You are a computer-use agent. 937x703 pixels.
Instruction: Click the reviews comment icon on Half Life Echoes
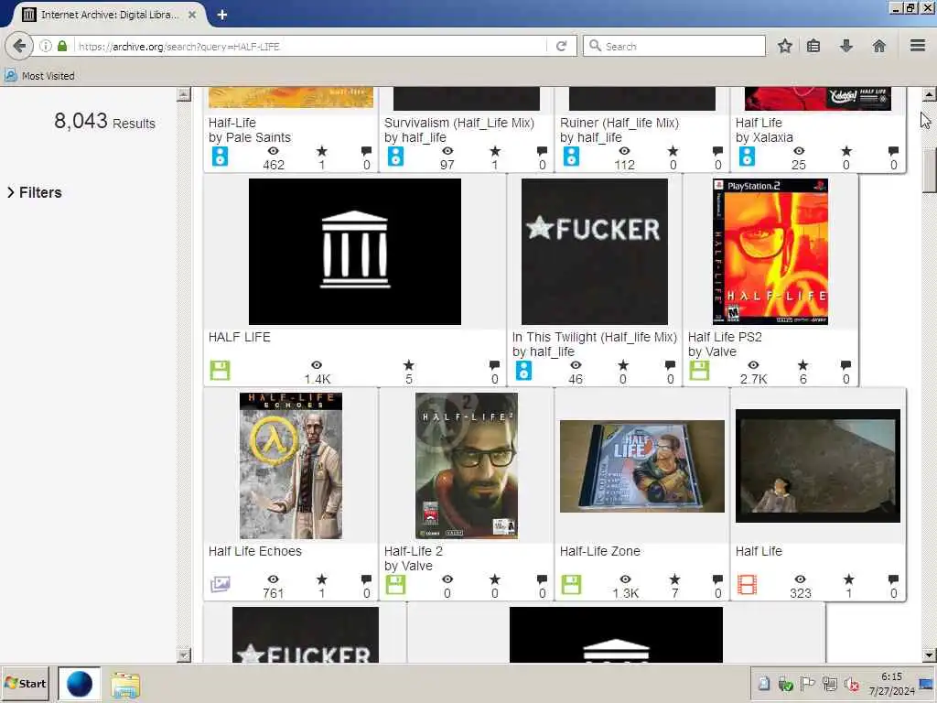366,579
